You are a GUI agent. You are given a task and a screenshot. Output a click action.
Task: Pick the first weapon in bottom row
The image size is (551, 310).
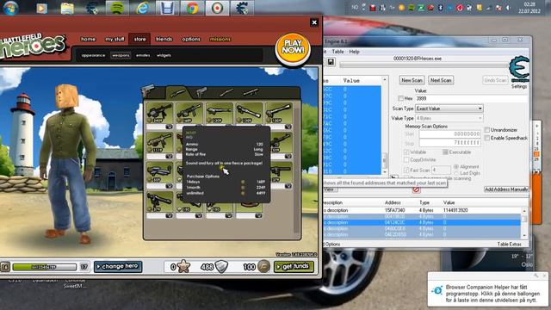click(x=160, y=202)
